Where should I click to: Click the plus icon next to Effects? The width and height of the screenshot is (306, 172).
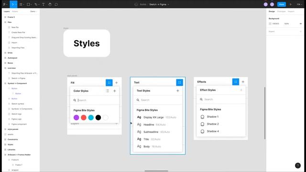point(243,82)
